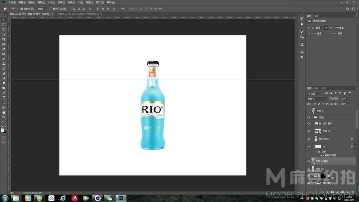The image size is (359, 202).
Task: Open the layer blend mode dropdown
Action: [x=318, y=99]
